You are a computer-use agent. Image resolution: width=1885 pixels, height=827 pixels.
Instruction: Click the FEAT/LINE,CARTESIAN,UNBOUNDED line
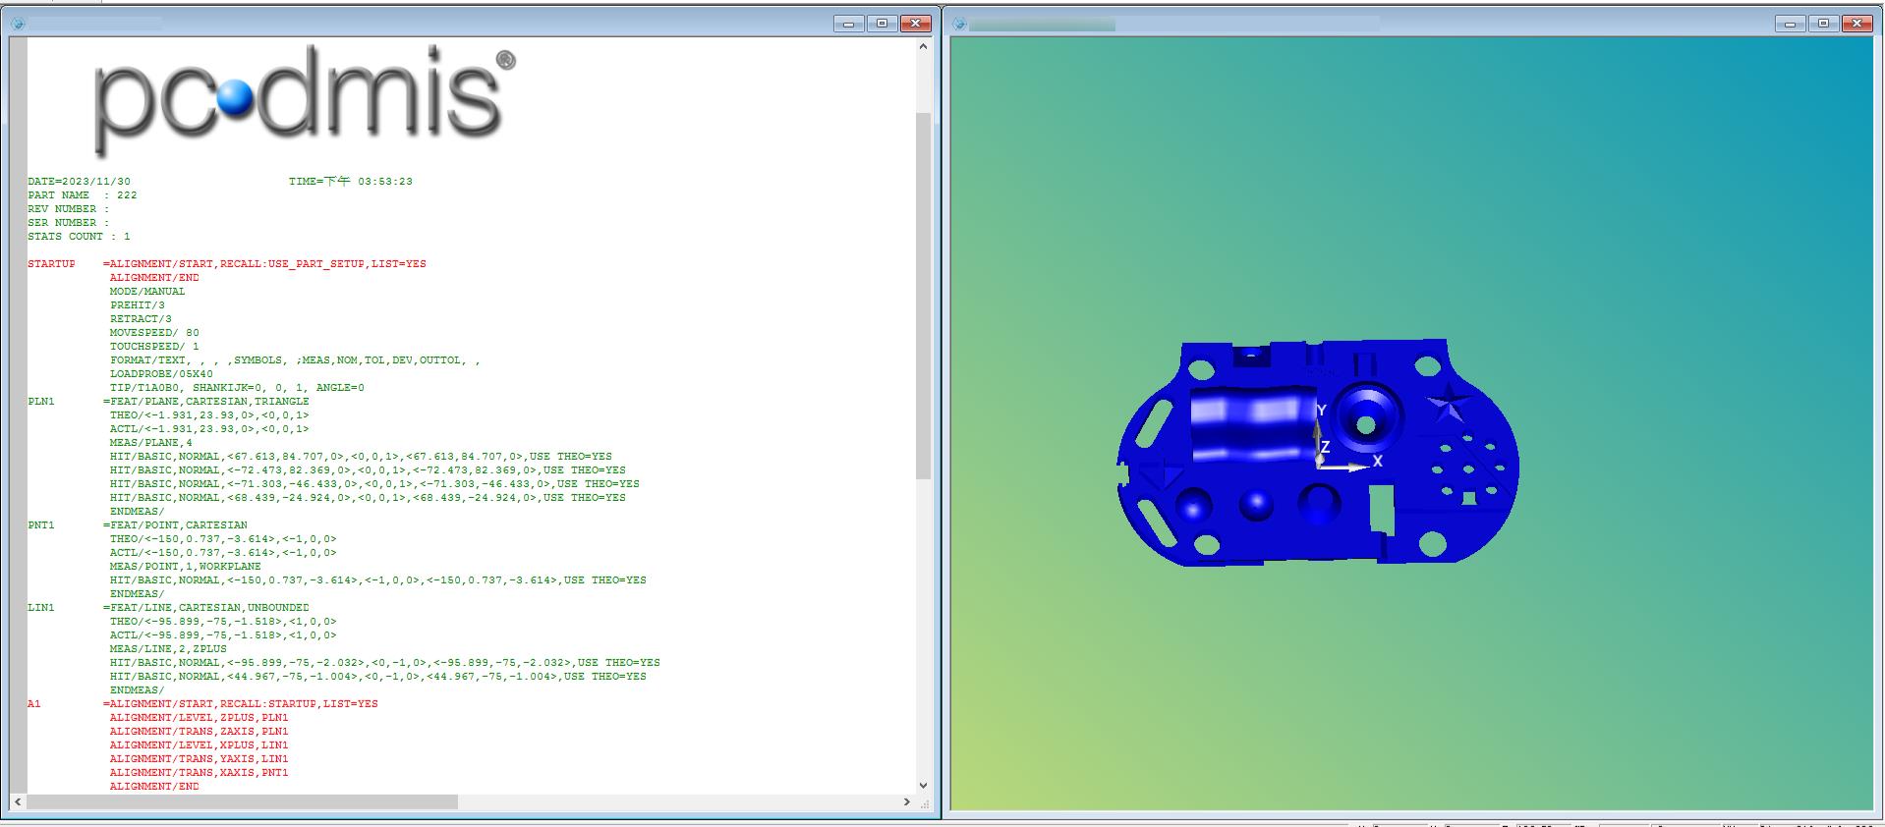206,608
